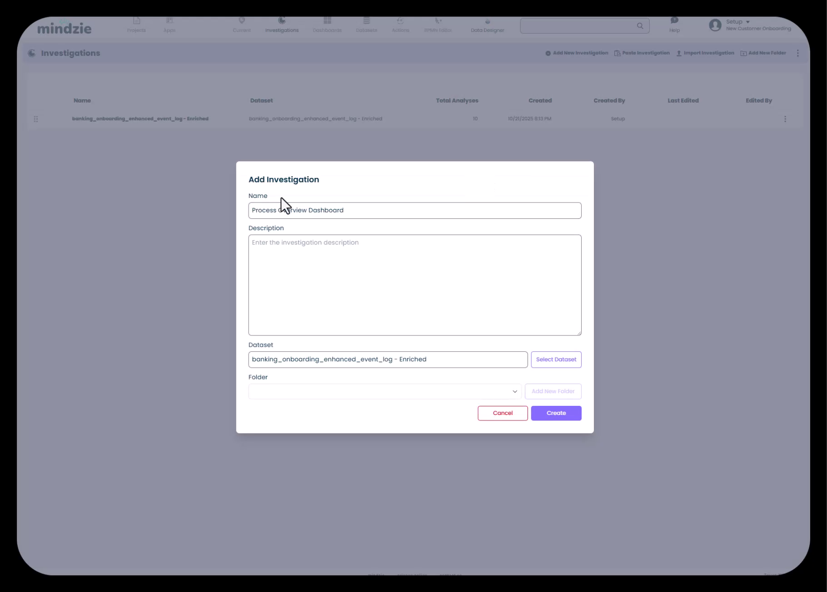Open the Projects icon in top navigation
This screenshot has width=827, height=592.
coord(136,21)
